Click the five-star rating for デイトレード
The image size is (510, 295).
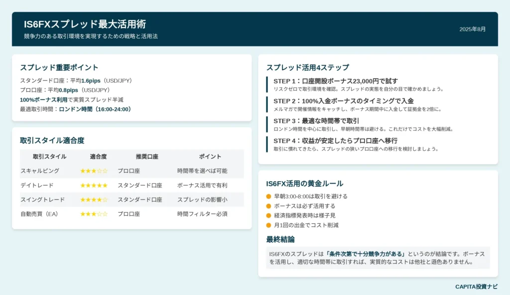[x=94, y=185]
